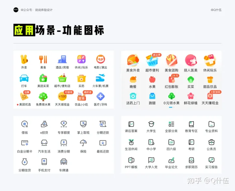The width and height of the screenshot is (235, 191).
Task: Open 天天领现金 ¥100 coin icon
Action: point(62,96)
